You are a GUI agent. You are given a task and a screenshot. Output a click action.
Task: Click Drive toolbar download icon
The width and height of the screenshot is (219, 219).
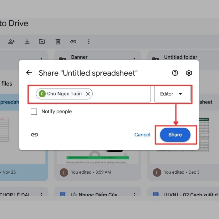[27, 42]
